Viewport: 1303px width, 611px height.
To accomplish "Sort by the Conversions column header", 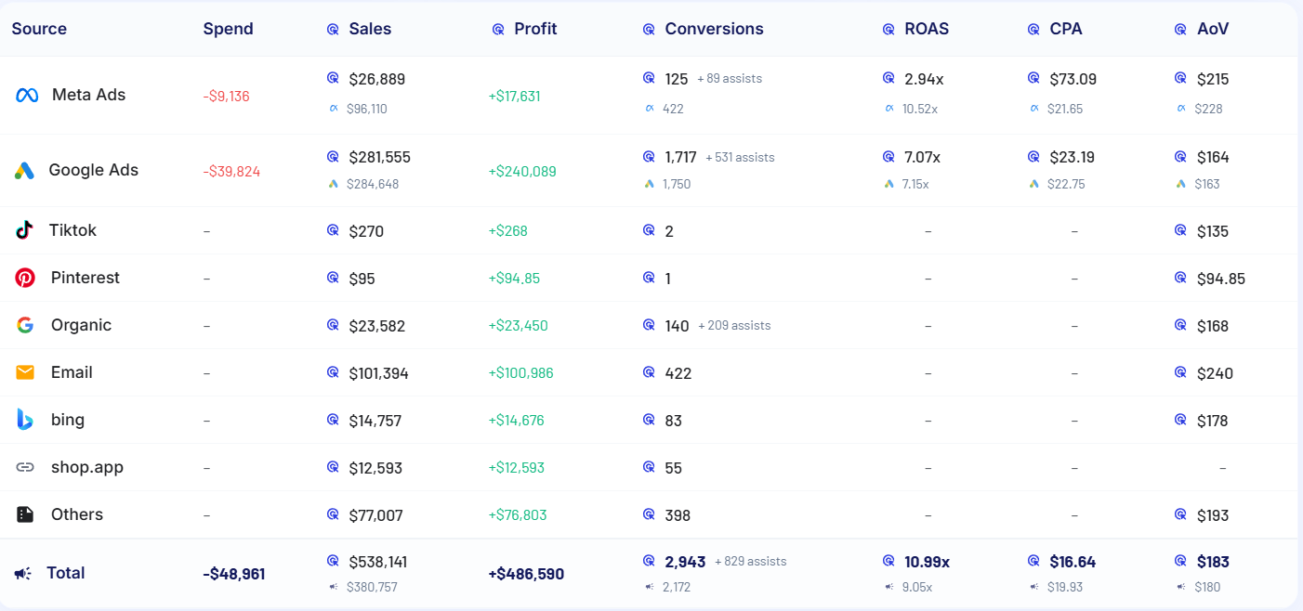I will point(714,29).
